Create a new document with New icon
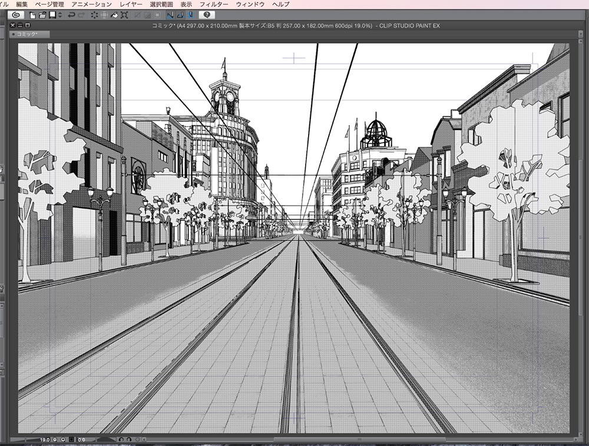Viewport: 589px width, 446px height. (x=33, y=14)
